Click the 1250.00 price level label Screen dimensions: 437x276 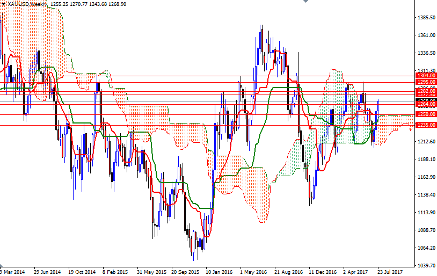[426, 114]
